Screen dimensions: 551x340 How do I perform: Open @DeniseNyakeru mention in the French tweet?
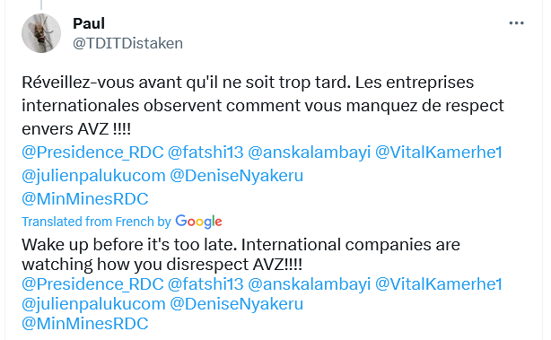(237, 176)
